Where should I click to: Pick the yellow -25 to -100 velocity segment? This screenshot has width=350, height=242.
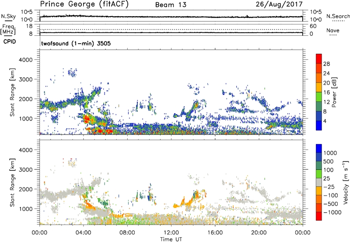[x=319, y=191]
